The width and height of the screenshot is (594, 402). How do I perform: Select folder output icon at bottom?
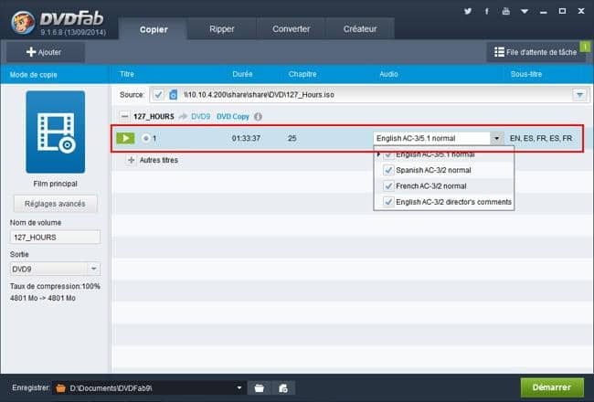[x=260, y=388]
